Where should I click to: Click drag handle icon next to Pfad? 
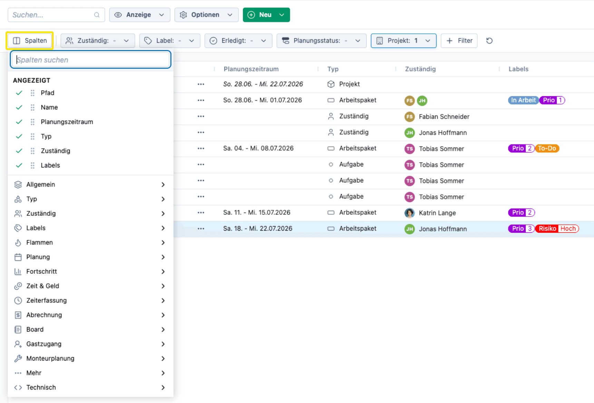(x=32, y=93)
